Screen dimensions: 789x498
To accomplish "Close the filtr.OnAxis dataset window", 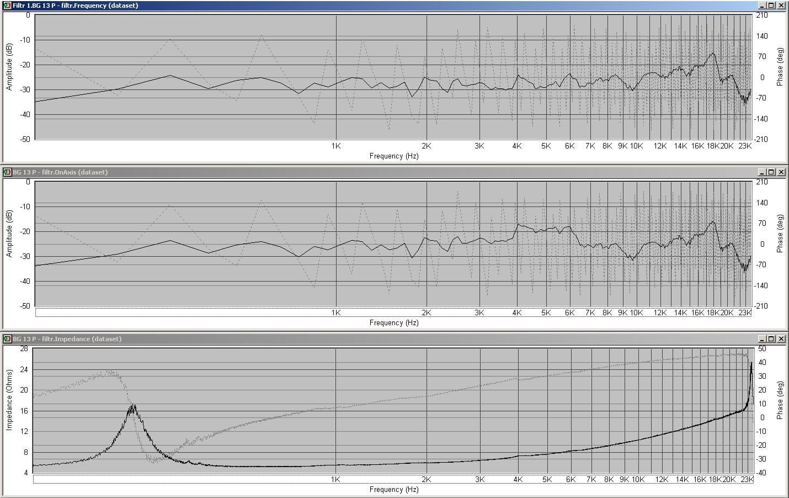I will [x=781, y=172].
